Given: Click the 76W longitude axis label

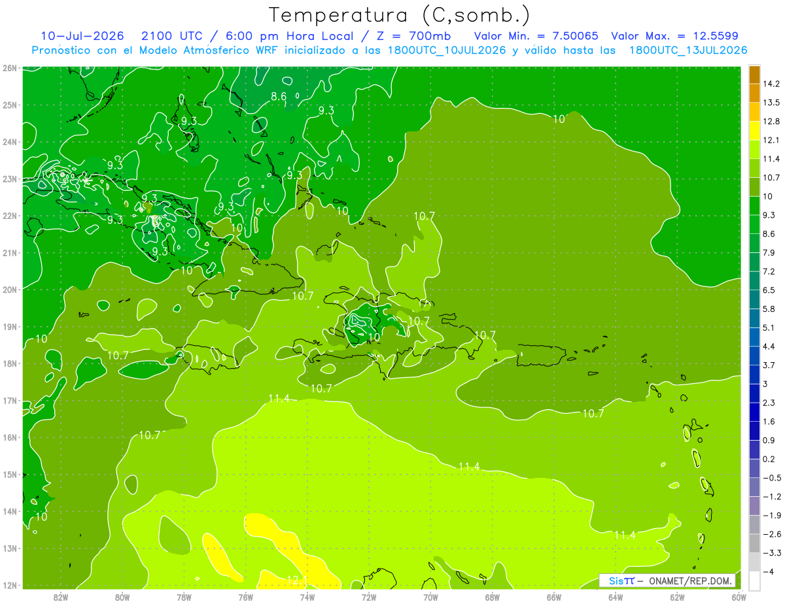Looking at the screenshot, I should click(245, 597).
